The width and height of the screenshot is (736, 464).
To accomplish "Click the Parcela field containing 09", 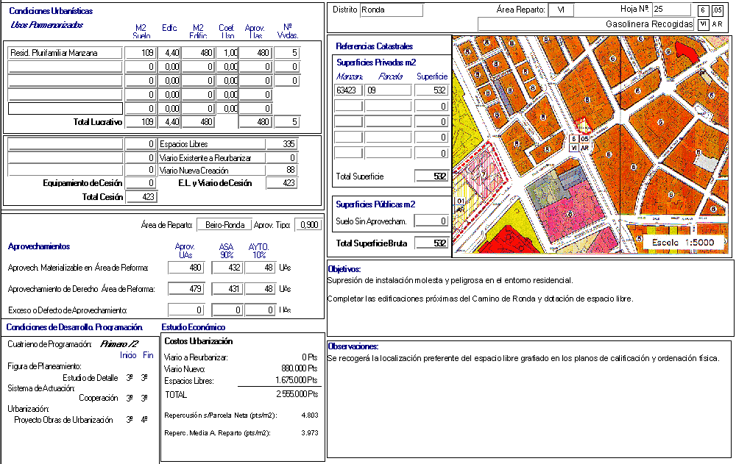I will pyautogui.click(x=388, y=90).
